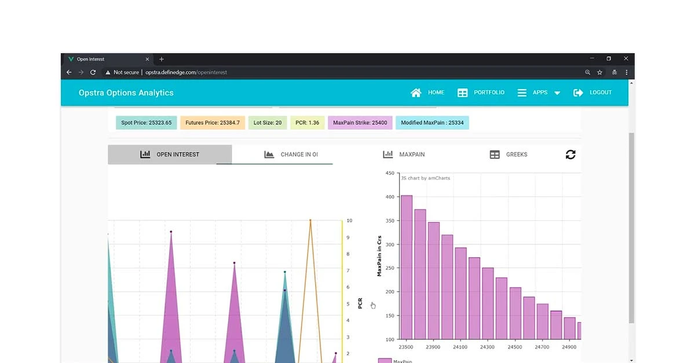Image resolution: width=695 pixels, height=363 pixels.
Task: Select the Change in OI tab
Action: tap(291, 154)
